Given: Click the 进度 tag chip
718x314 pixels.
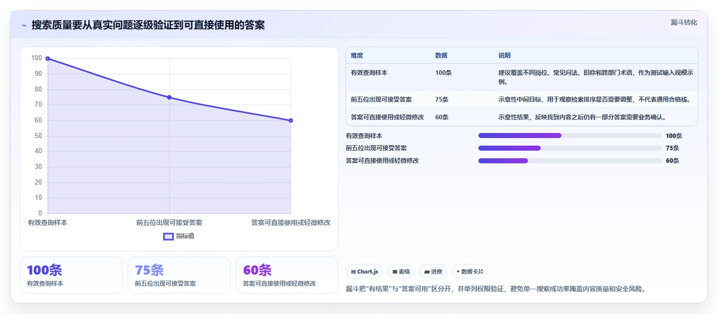Looking at the screenshot, I should (433, 272).
